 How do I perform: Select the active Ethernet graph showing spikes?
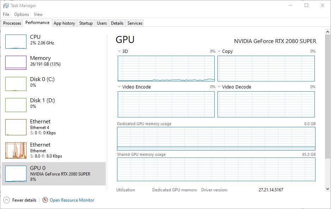pyautogui.click(x=16, y=150)
